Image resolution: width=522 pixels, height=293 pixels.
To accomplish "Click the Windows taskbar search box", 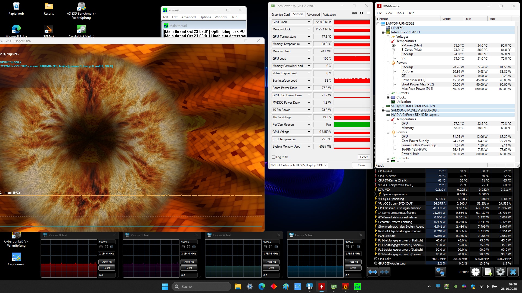I will point(201,286).
